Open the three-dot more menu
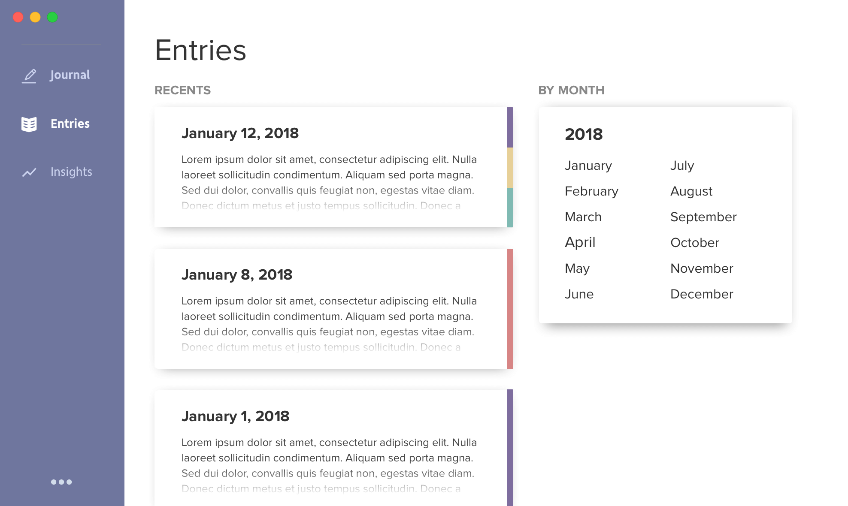The image size is (848, 506). pos(61,482)
